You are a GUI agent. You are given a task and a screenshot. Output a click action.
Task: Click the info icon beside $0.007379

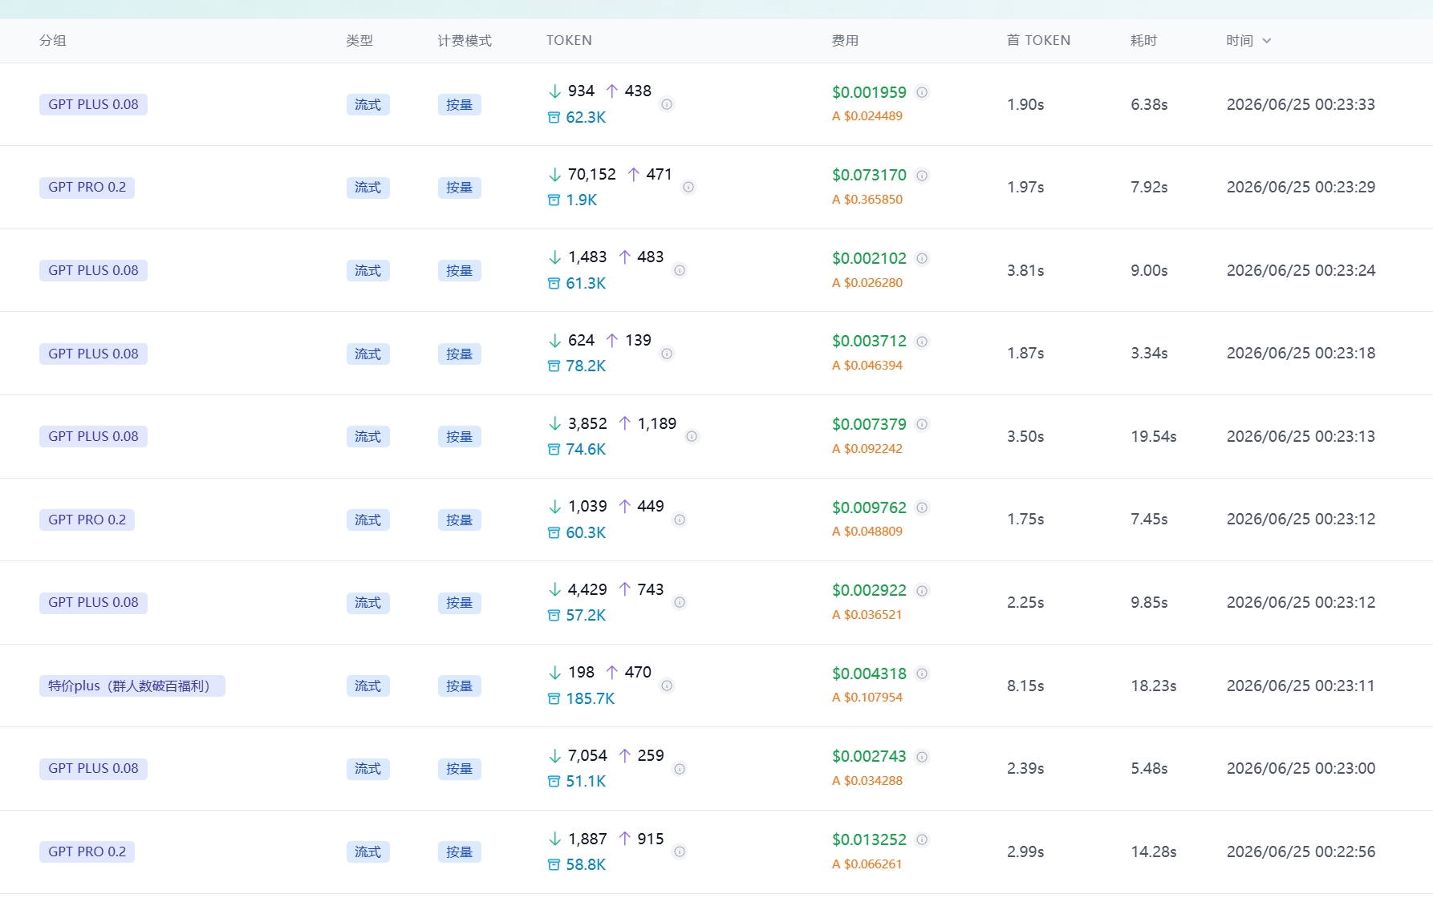point(922,424)
